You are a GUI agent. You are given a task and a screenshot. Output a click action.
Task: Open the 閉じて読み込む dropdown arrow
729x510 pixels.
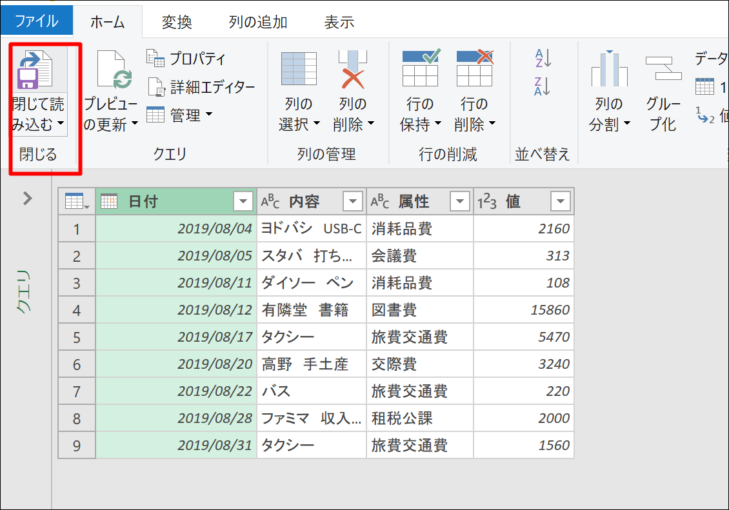[x=61, y=124]
